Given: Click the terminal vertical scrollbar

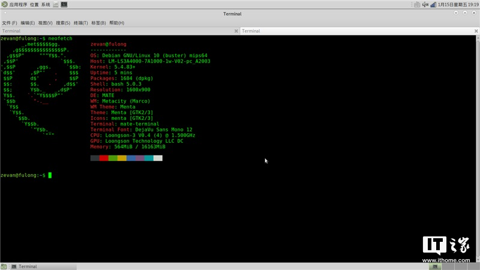Looking at the screenshot, I should click(478, 148).
